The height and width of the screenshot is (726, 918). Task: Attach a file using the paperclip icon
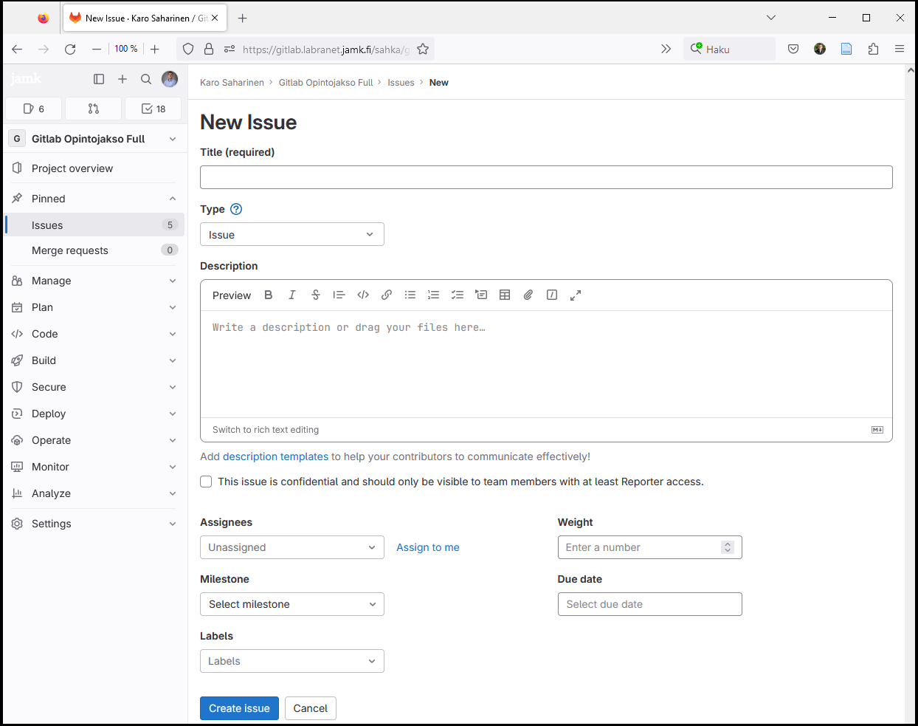(528, 295)
